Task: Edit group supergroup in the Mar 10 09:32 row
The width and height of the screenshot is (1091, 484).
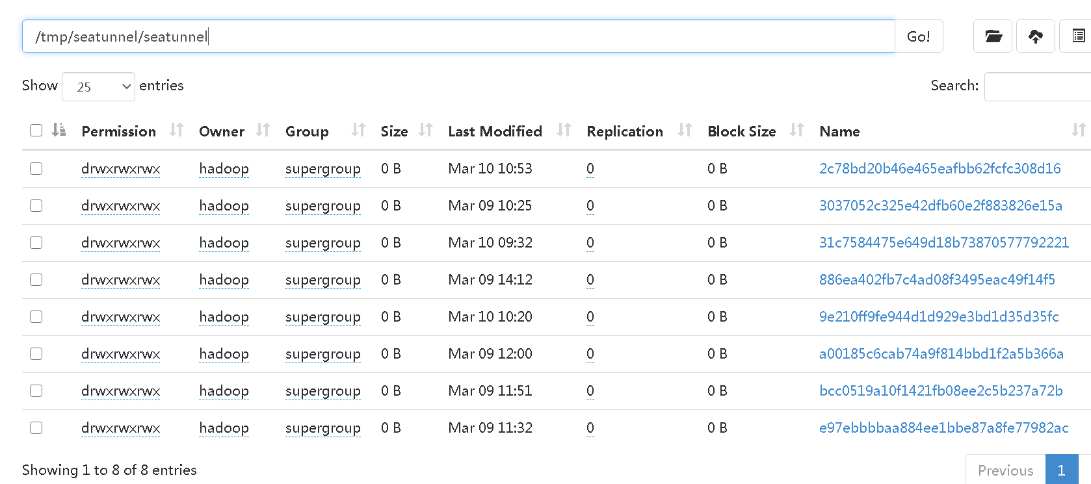Action: click(323, 243)
